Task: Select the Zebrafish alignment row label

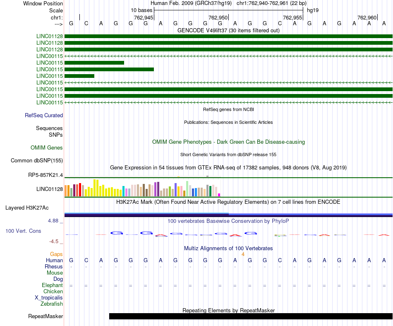Action: tap(52, 304)
